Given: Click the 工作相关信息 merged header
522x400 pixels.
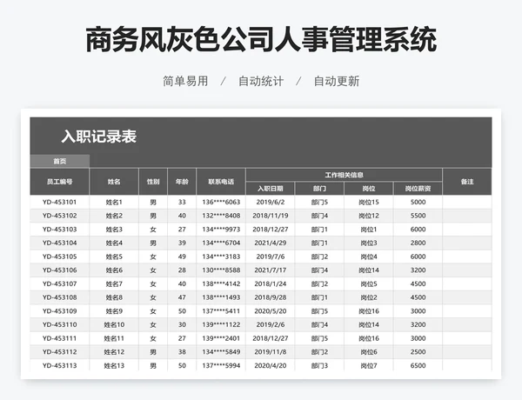Looking at the screenshot, I should (344, 175).
